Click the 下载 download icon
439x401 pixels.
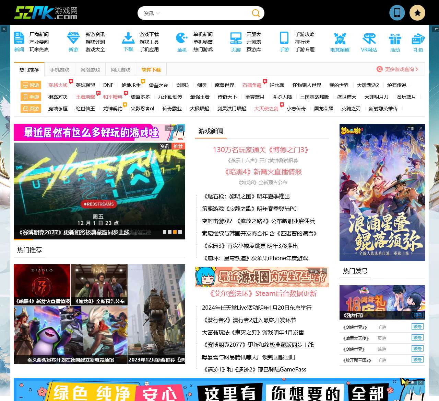(128, 42)
